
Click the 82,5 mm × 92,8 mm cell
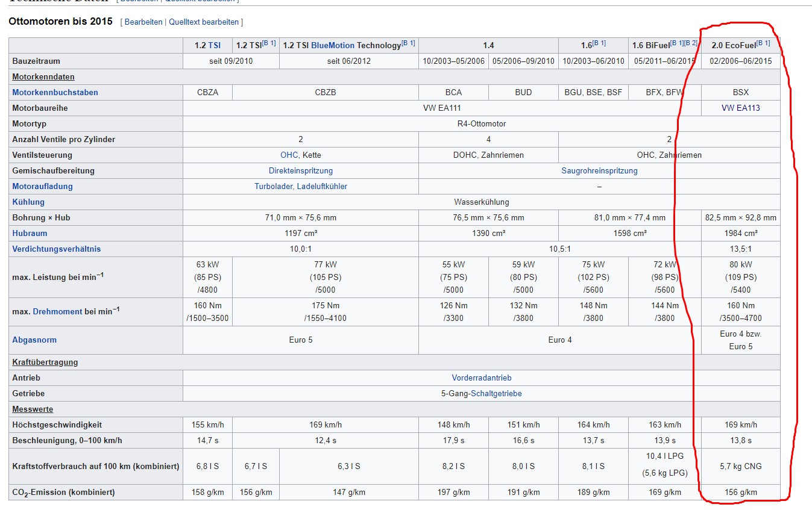pyautogui.click(x=741, y=217)
